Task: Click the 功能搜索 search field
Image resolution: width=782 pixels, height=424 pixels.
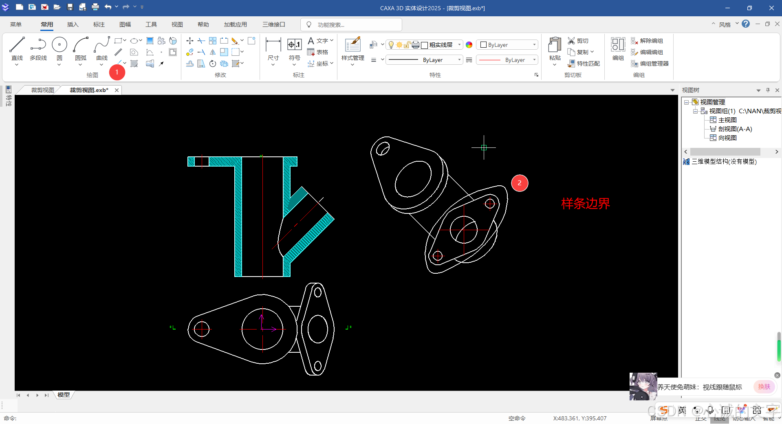Action: click(351, 24)
